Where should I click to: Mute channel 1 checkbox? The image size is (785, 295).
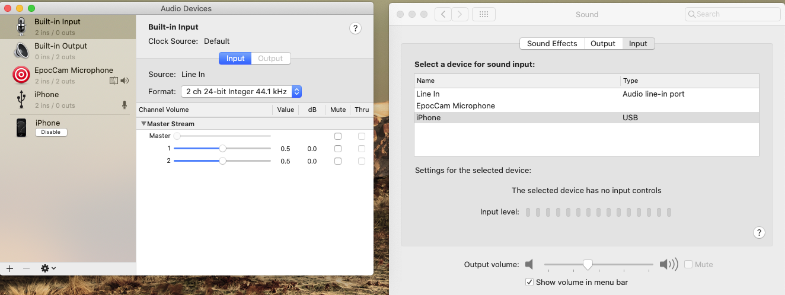point(338,149)
